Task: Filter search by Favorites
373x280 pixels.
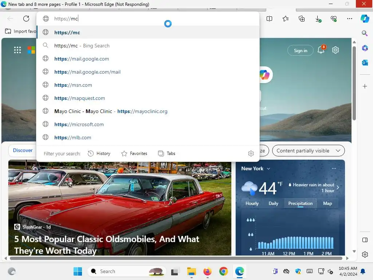Action: tap(134, 153)
